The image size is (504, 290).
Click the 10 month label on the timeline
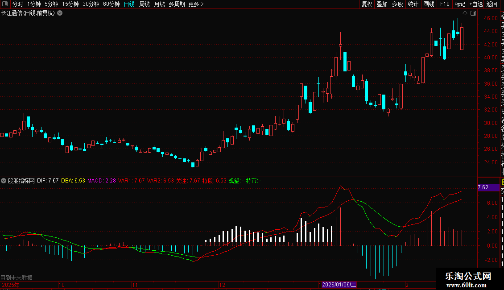(62, 285)
